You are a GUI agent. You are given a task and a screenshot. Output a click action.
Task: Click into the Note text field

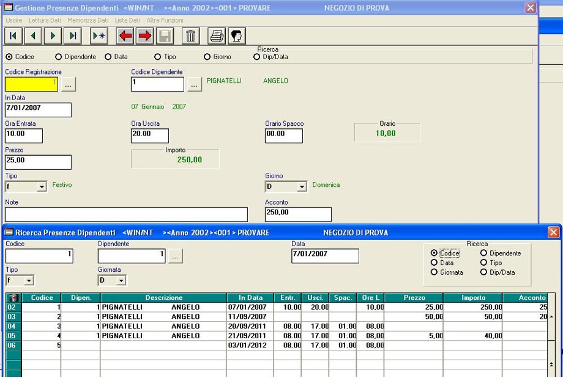click(126, 214)
